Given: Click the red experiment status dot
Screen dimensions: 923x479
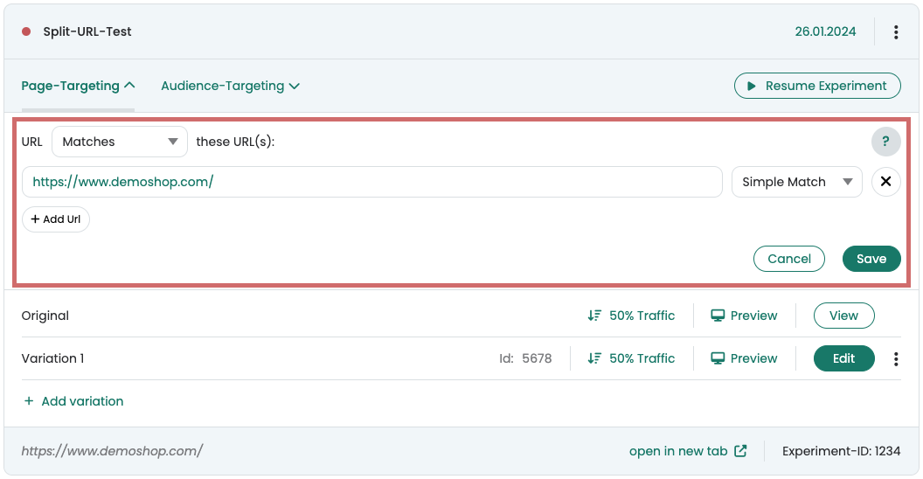Looking at the screenshot, I should (26, 32).
